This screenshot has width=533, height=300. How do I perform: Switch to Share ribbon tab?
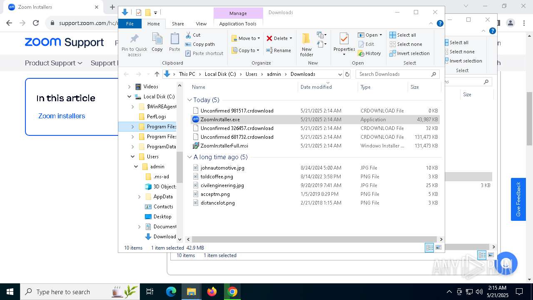178,24
